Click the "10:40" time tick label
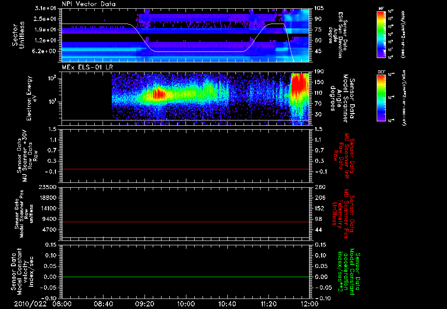 point(227,304)
